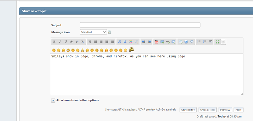Click the 'Start new topic' header text
This screenshot has height=121, width=253.
pyautogui.click(x=34, y=11)
